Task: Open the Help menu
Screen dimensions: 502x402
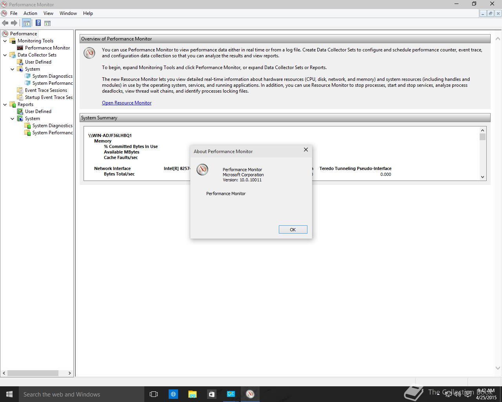Action: pos(88,13)
